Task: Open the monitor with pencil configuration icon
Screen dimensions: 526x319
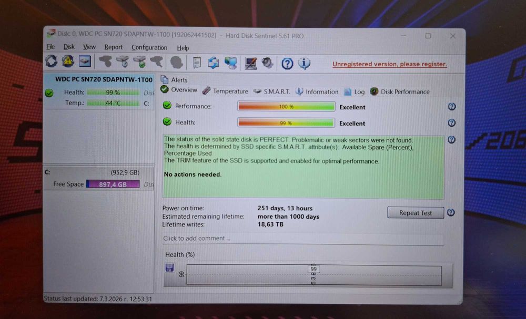Action: 250,64
